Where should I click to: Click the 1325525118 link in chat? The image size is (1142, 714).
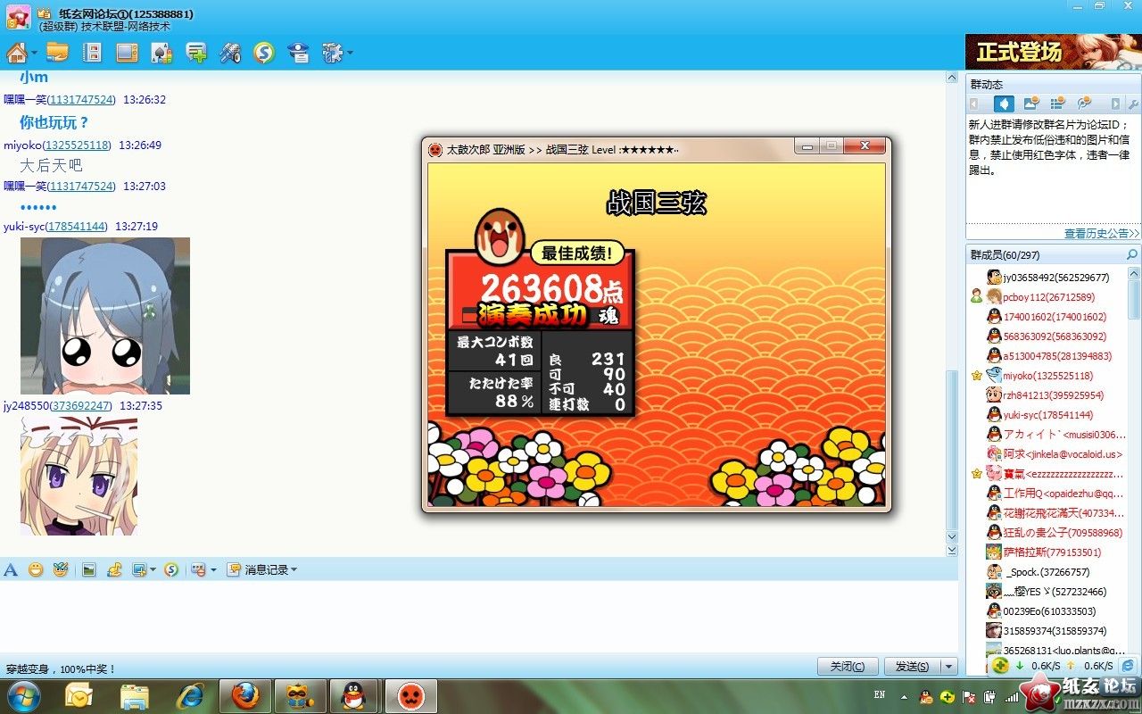coord(78,145)
